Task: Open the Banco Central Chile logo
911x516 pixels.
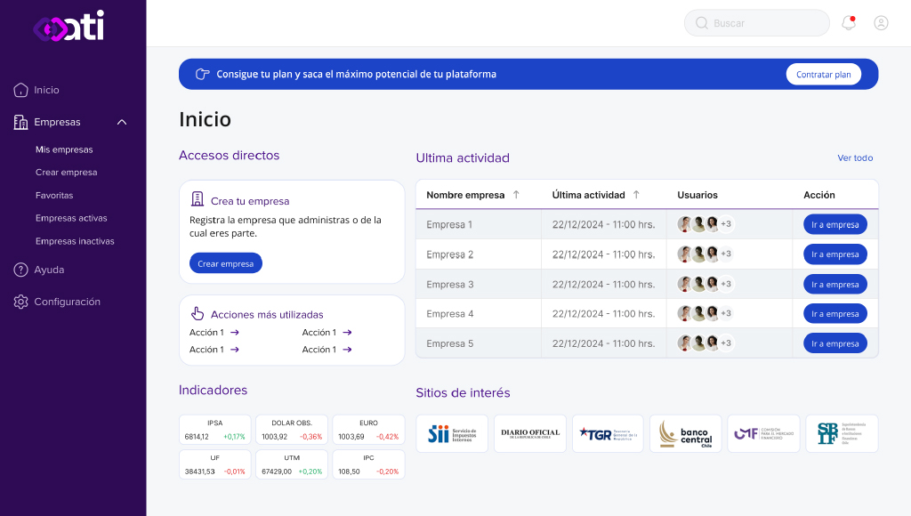Action: click(x=685, y=433)
